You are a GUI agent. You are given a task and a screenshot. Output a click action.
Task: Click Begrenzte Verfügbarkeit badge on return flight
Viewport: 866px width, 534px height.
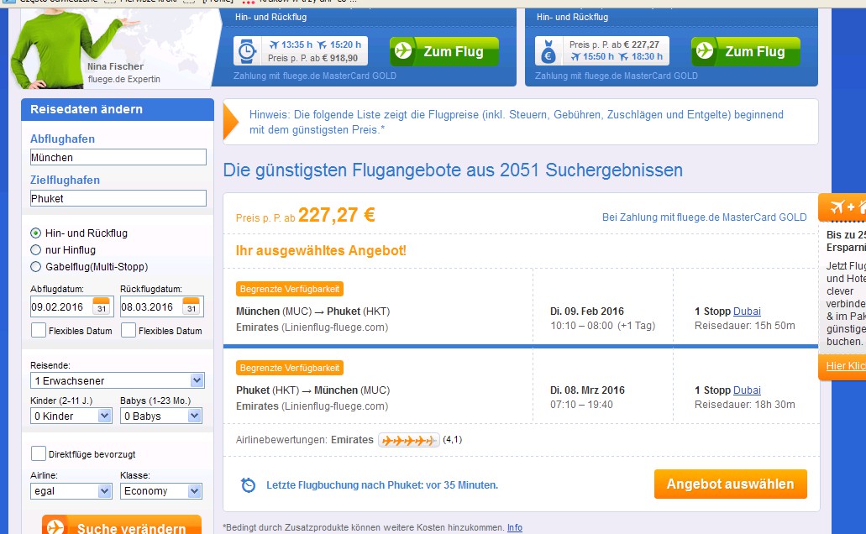click(290, 368)
